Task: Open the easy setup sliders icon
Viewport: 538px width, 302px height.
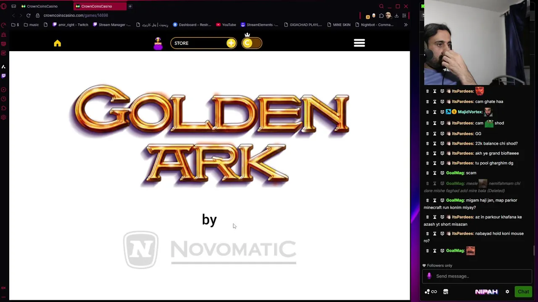Action: tap(404, 16)
